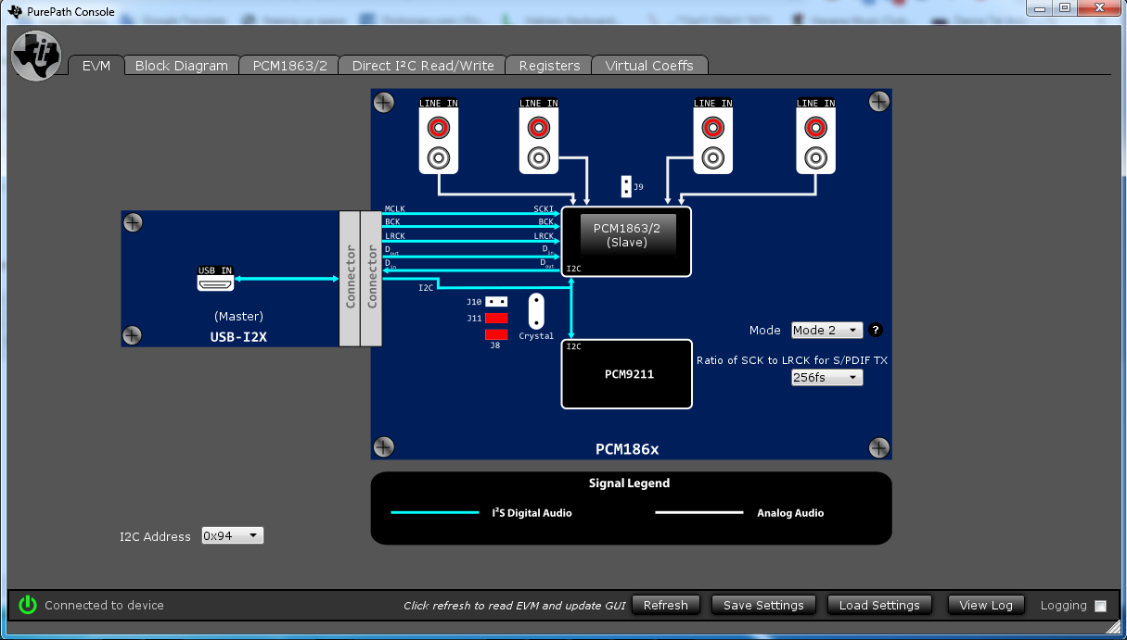Click the Texas Instruments logo icon
This screenshot has width=1127, height=640.
pos(36,56)
